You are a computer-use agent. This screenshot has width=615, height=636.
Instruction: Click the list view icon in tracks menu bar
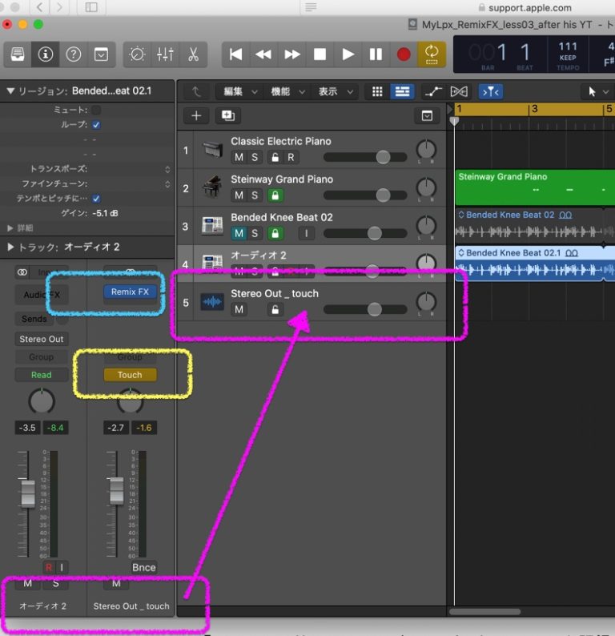tap(402, 91)
